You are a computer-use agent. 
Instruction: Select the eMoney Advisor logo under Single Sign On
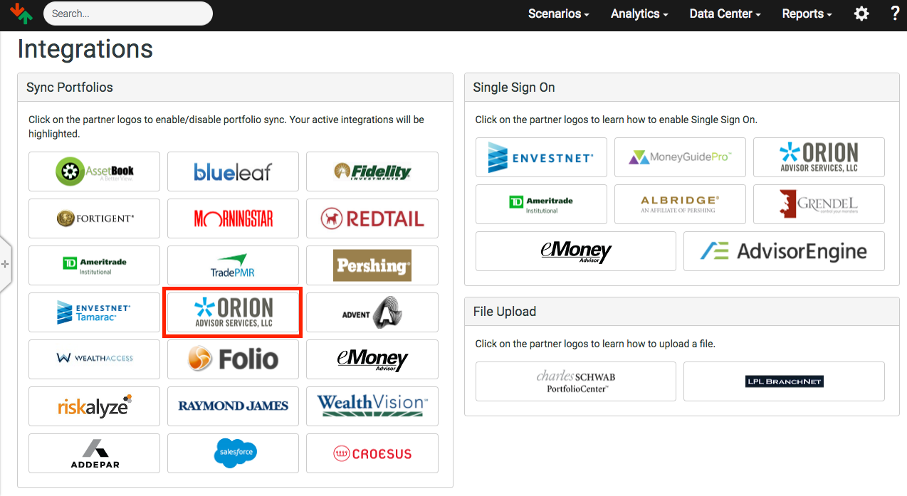pos(575,251)
